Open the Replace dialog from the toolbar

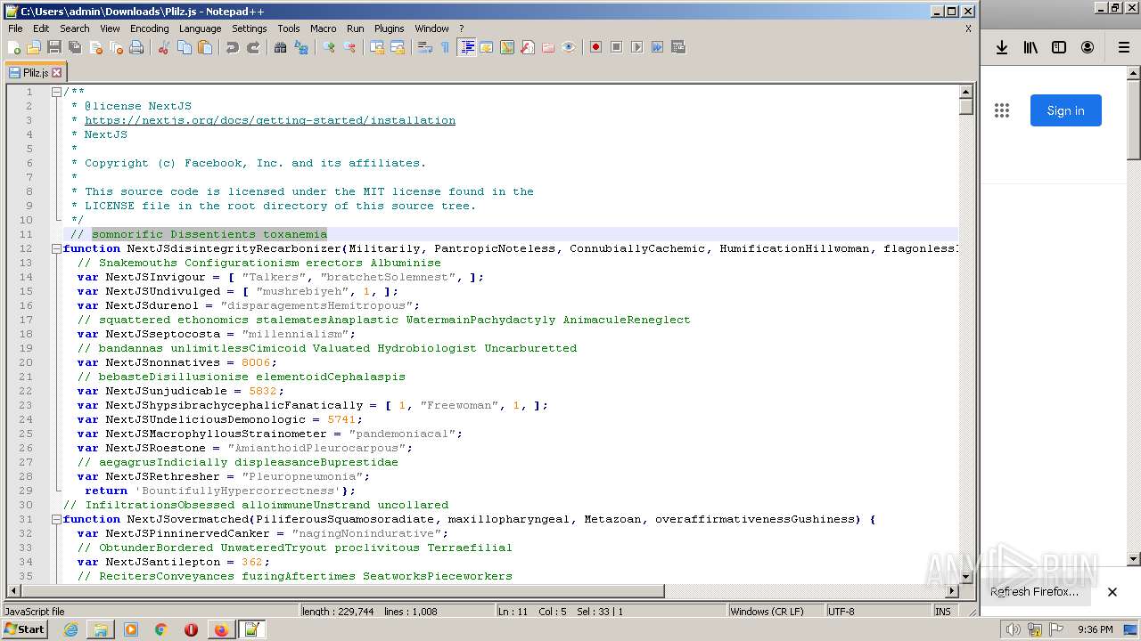(x=301, y=47)
